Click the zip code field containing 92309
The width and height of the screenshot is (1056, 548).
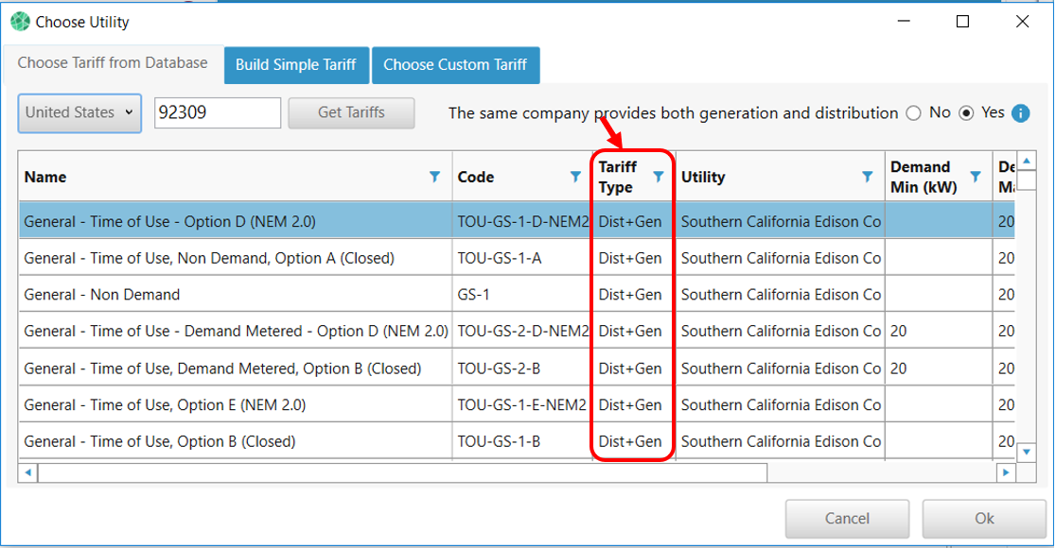point(217,112)
